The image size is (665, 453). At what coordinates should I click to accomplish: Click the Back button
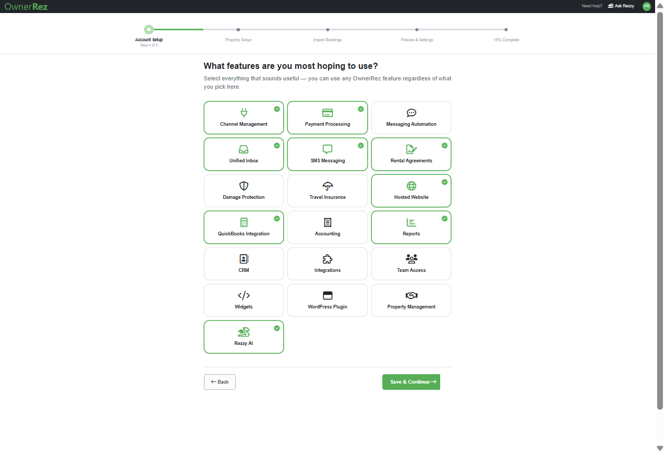point(220,382)
